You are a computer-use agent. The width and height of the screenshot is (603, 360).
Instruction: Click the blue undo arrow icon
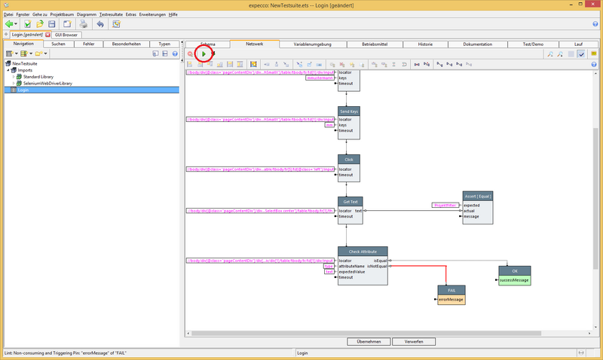click(99, 24)
